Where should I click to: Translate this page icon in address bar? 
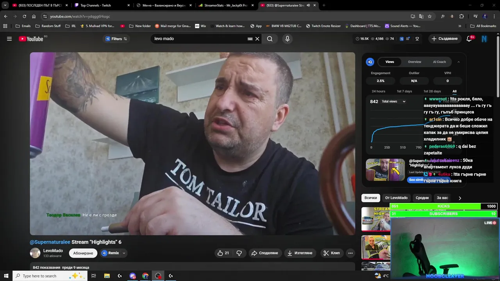point(421,16)
